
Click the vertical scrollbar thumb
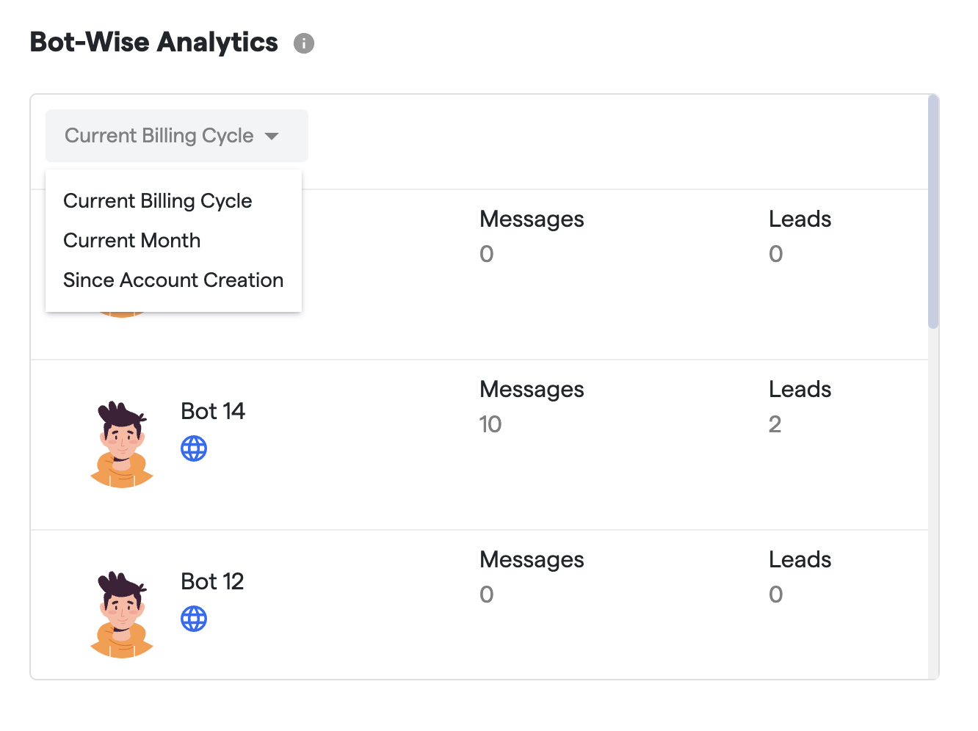coord(933,211)
